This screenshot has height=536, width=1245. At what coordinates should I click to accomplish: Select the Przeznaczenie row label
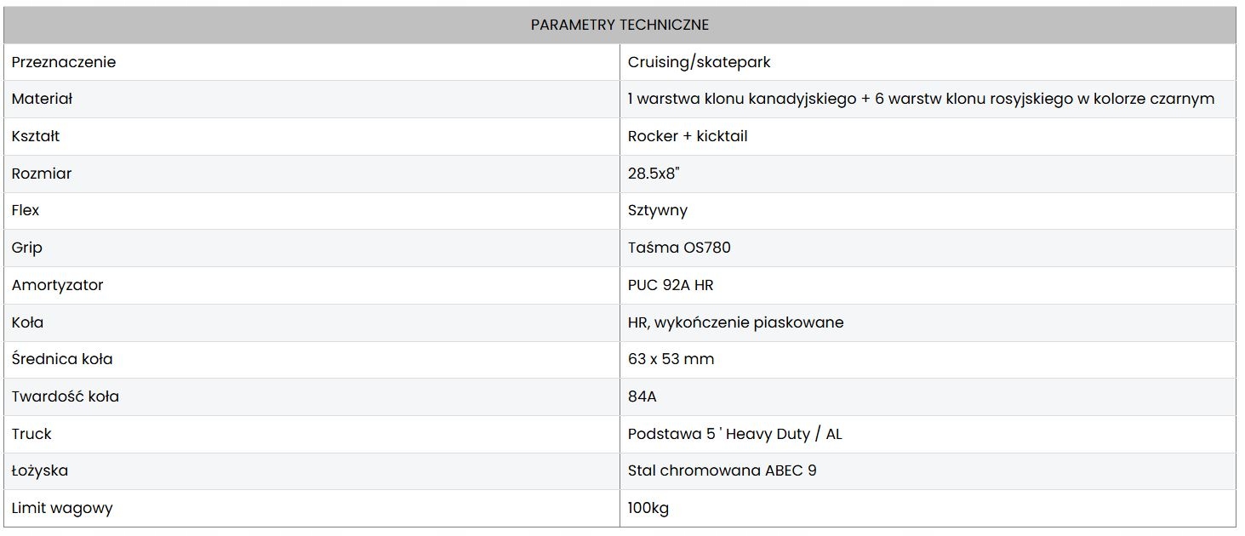64,62
